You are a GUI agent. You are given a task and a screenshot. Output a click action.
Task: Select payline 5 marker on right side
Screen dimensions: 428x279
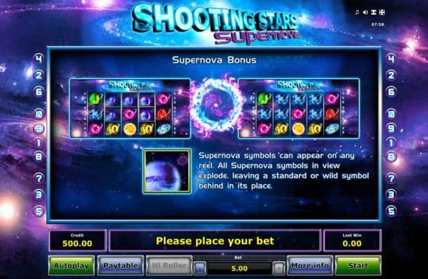pyautogui.click(x=391, y=211)
